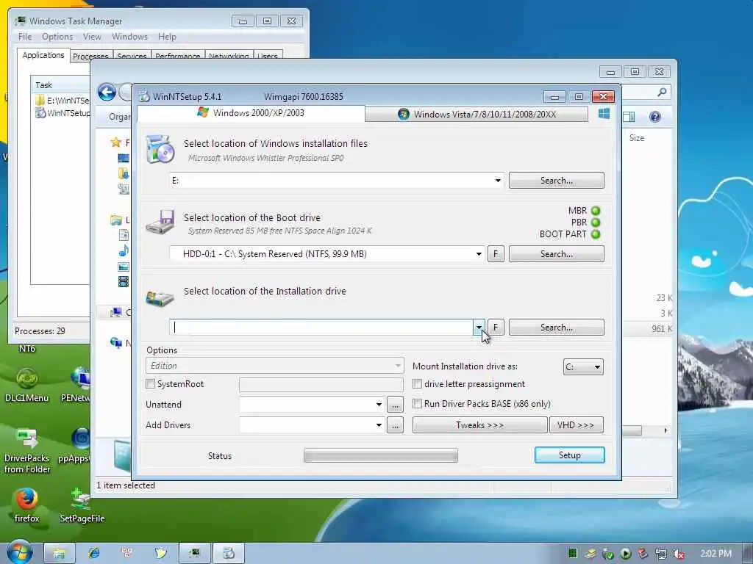The height and width of the screenshot is (564, 753).
Task: Open the Windows Vista/7/8/10/11/2008/20XX tab
Action: [x=477, y=114]
